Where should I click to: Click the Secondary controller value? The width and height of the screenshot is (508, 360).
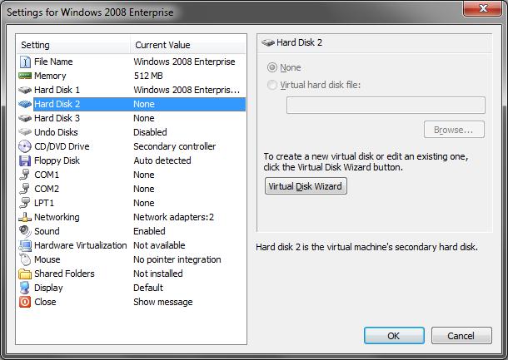click(175, 146)
